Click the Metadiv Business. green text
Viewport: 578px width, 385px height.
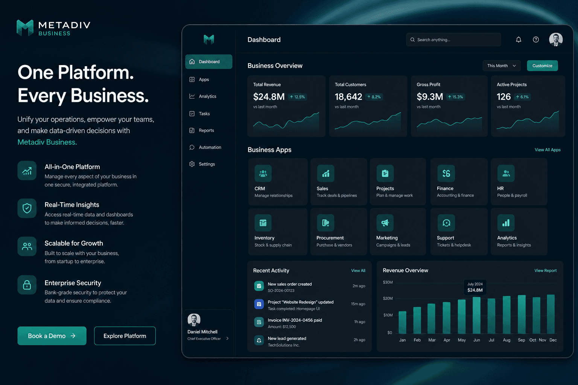coord(47,142)
